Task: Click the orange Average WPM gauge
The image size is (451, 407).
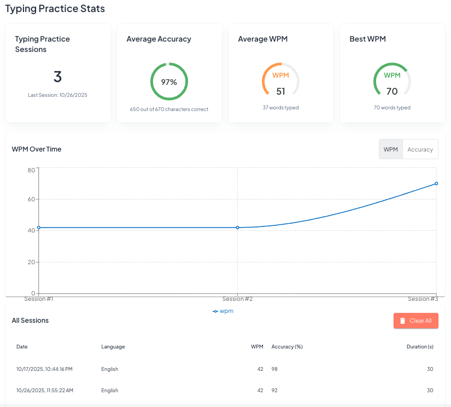Action: [280, 81]
